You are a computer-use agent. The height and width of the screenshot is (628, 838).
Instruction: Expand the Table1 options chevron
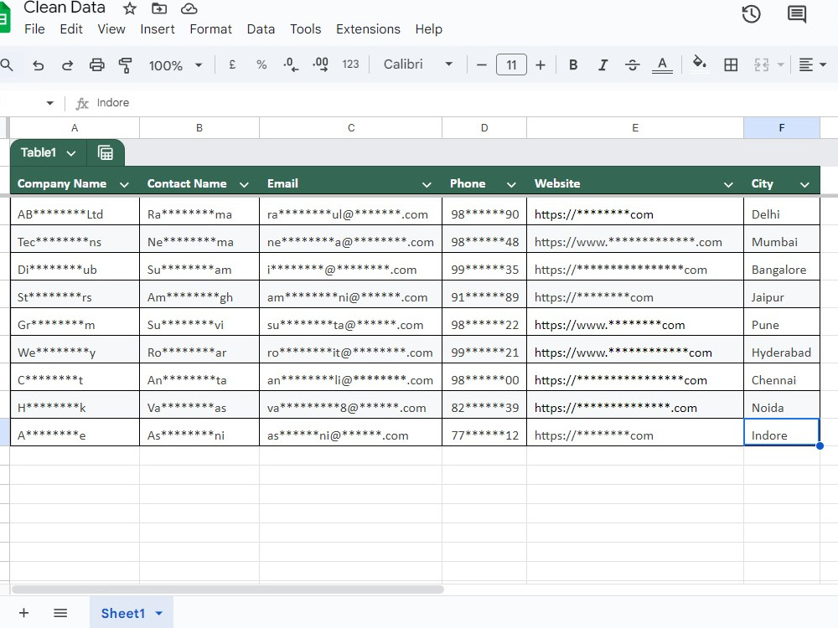[70, 153]
